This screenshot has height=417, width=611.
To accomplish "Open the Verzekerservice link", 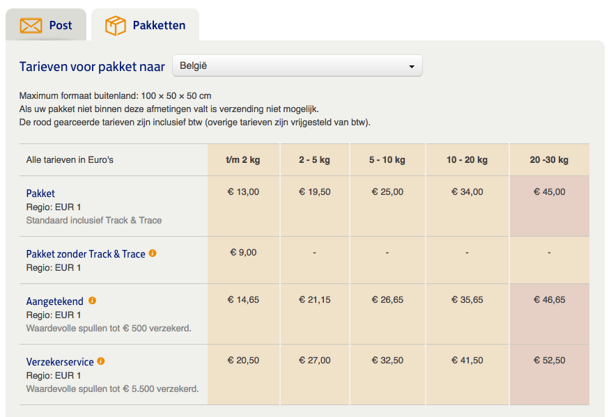I will pos(60,362).
